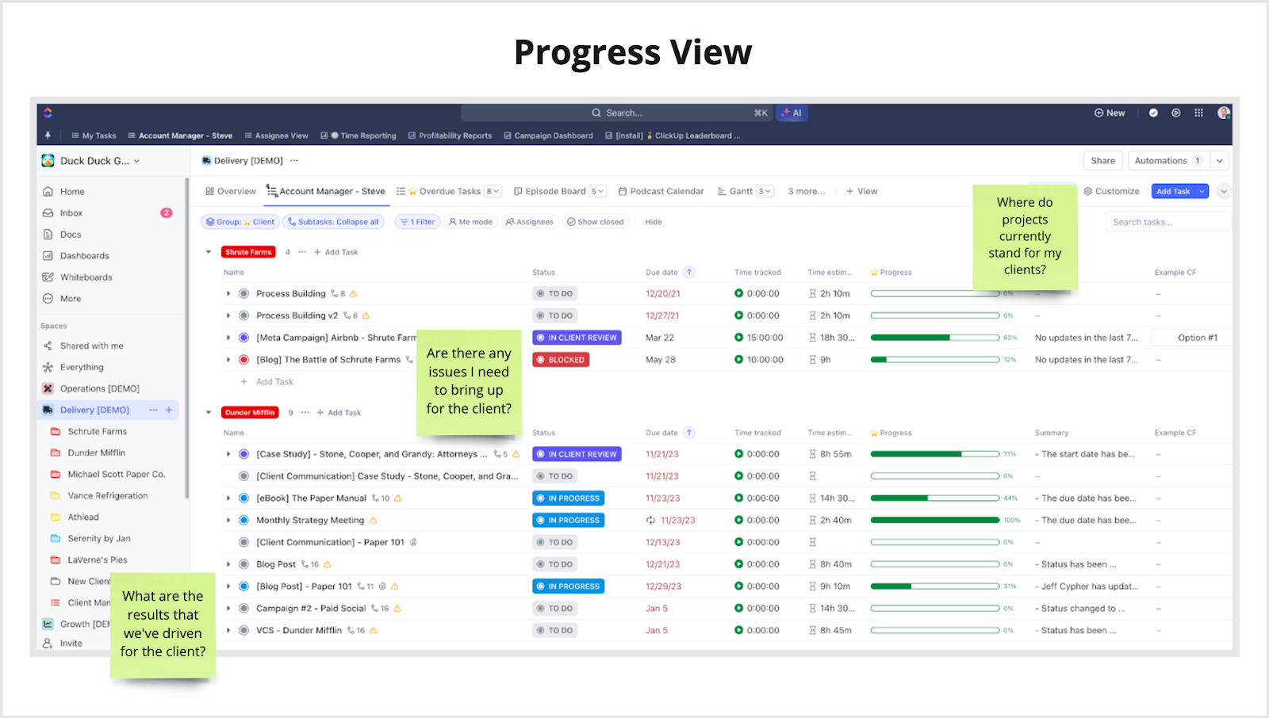Toggle Assignees filter

(x=530, y=222)
